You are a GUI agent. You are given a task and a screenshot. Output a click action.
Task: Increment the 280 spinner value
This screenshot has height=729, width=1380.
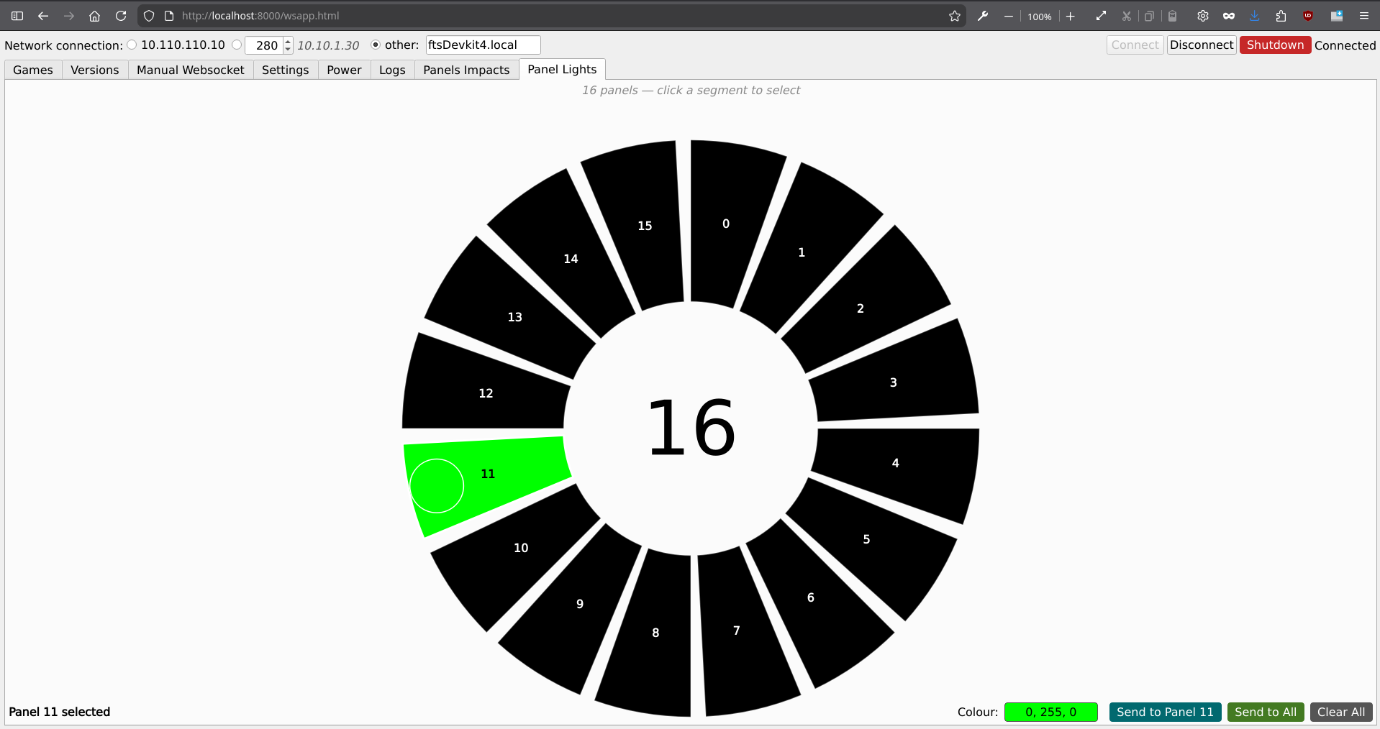pyautogui.click(x=288, y=41)
